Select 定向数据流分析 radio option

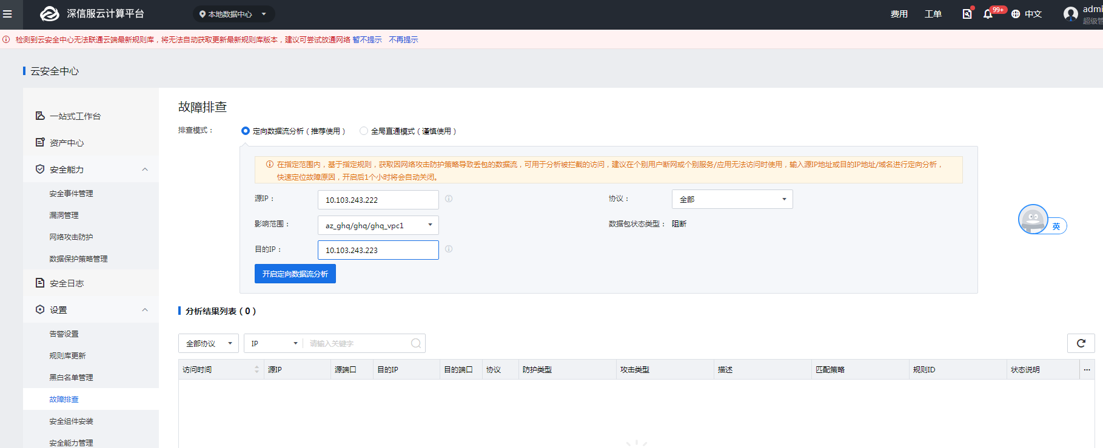pyautogui.click(x=246, y=131)
